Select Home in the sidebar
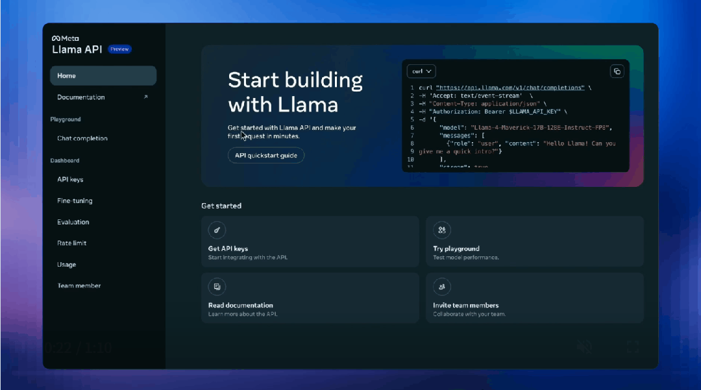This screenshot has width=701, height=390. [103, 76]
